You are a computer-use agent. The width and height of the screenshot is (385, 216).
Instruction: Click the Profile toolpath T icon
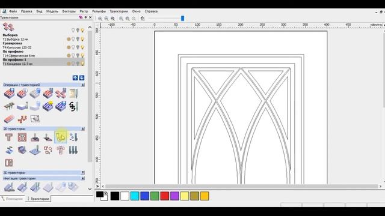[9, 137]
